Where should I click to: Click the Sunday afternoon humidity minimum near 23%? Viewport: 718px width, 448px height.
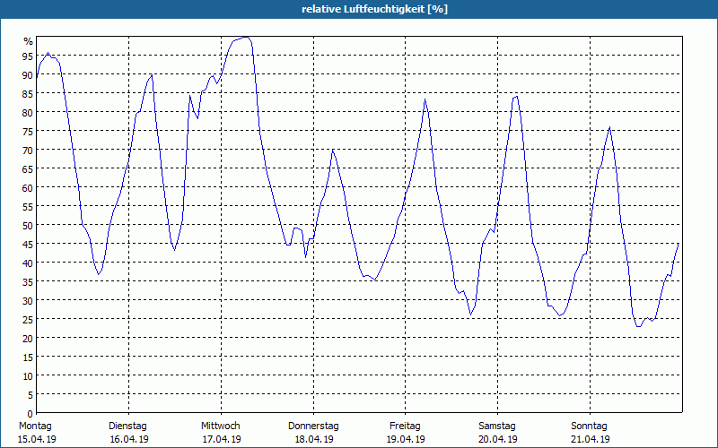coord(639,326)
